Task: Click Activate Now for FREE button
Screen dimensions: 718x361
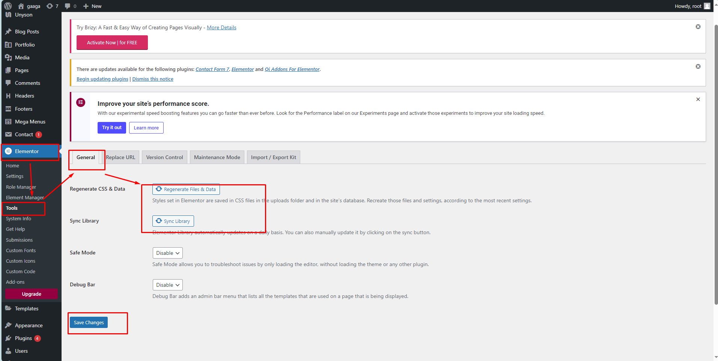Action: 112,42
